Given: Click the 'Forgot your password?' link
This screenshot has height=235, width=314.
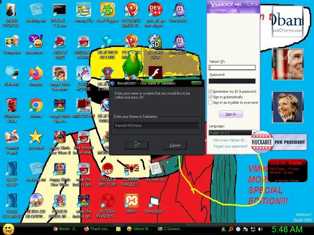Looking at the screenshot, I should pos(230,146).
